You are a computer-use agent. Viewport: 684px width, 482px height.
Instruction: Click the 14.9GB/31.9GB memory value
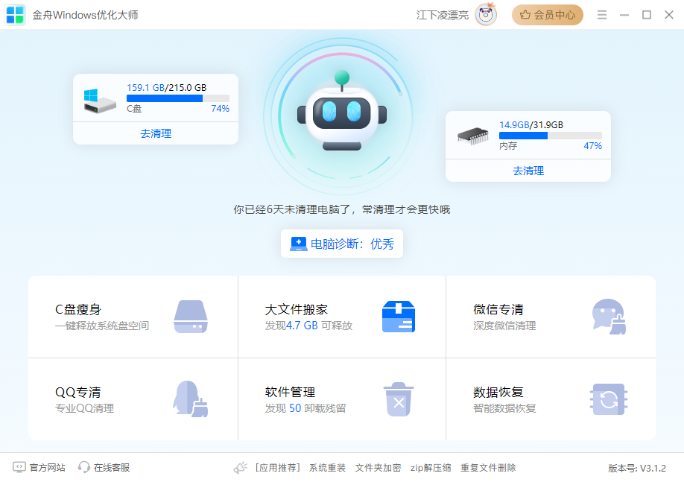click(x=531, y=124)
